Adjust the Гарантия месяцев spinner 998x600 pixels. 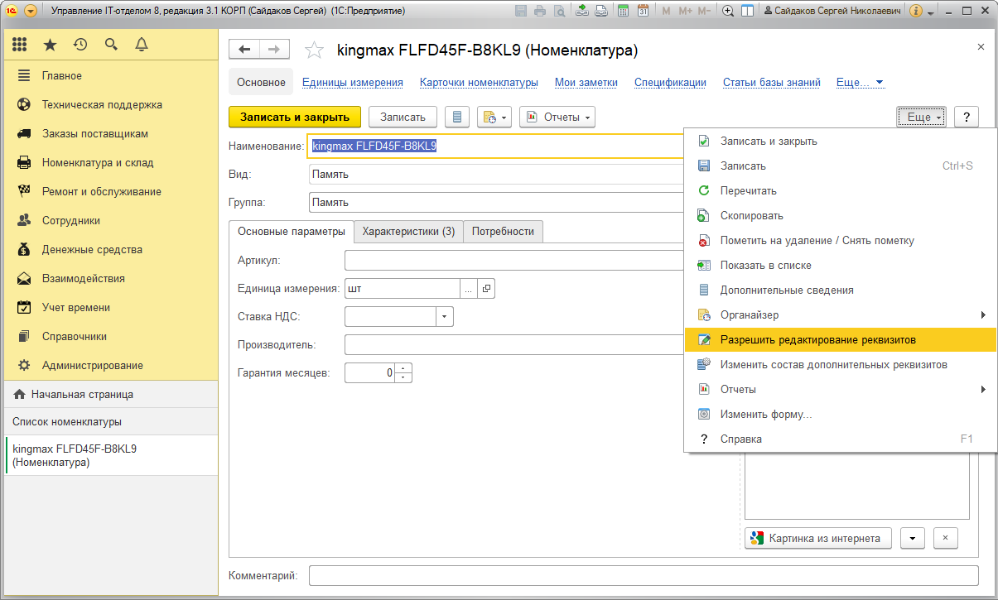[x=403, y=373]
